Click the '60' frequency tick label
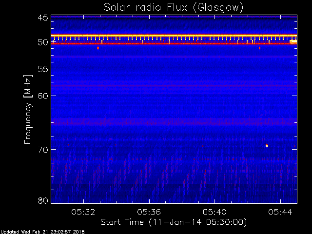 click(x=43, y=96)
